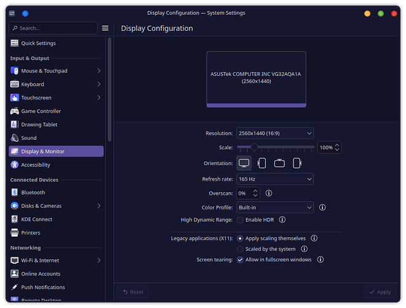Expand Disks & Cameras chevron
Image resolution: width=406 pixels, height=308 pixels.
[x=99, y=206]
